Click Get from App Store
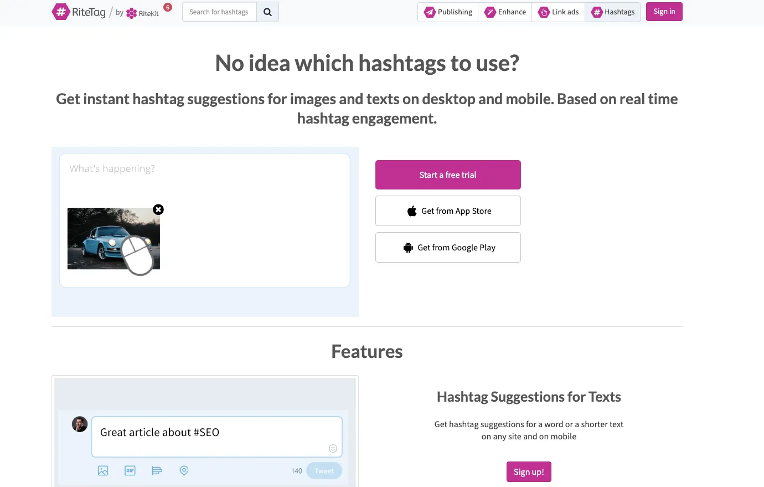Image resolution: width=764 pixels, height=487 pixels. 448,211
